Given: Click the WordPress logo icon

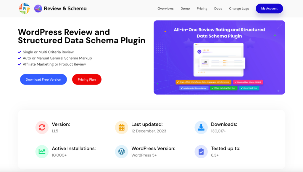Looking at the screenshot, I should point(122,152).
